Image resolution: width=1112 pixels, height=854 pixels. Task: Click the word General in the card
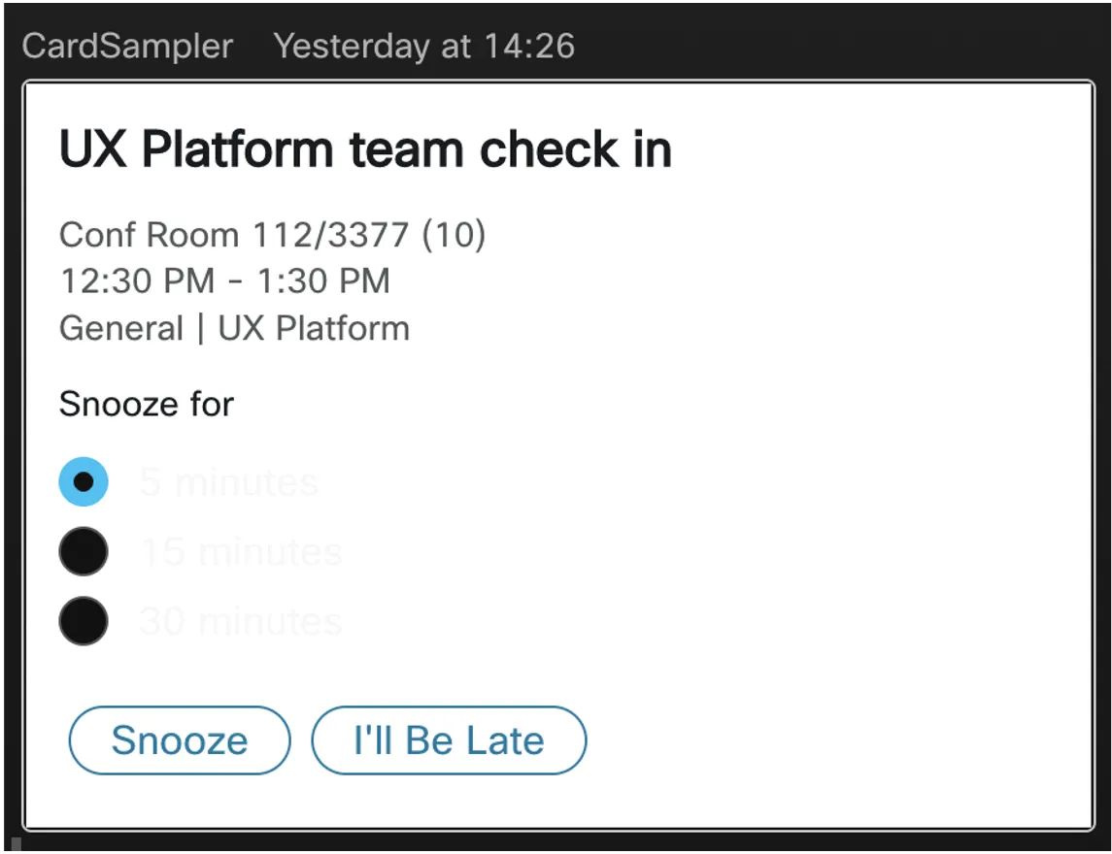tap(121, 328)
